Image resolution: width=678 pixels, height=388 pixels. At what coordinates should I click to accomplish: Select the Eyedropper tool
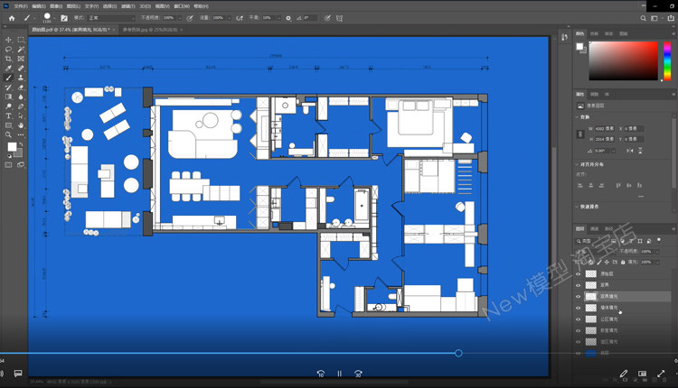(8, 69)
